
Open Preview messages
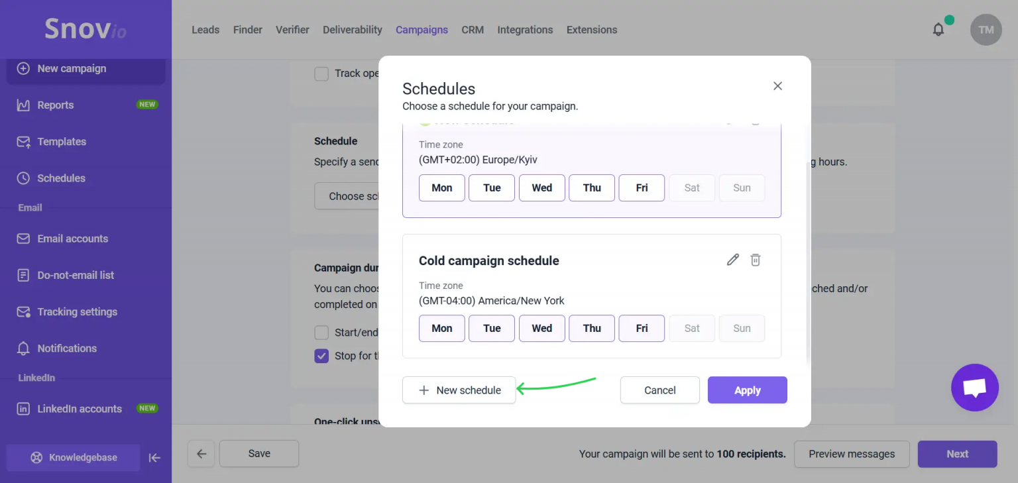point(852,454)
